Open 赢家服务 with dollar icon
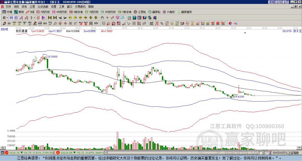Screen dimensions: 302x161 185,12
